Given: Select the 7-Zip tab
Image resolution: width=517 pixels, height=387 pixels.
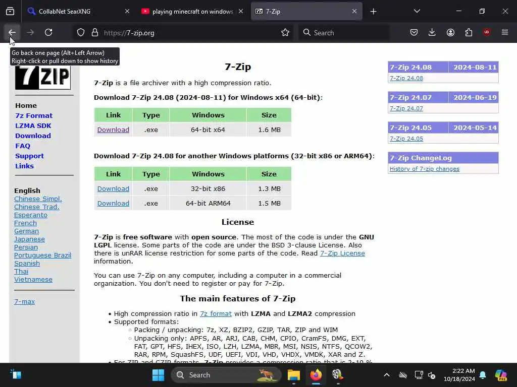Looking at the screenshot, I should point(306,12).
